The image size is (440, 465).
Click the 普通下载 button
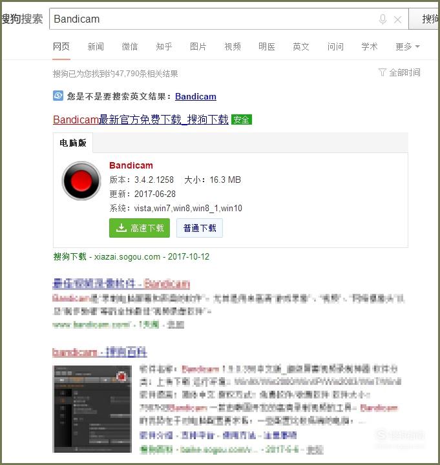coord(200,228)
